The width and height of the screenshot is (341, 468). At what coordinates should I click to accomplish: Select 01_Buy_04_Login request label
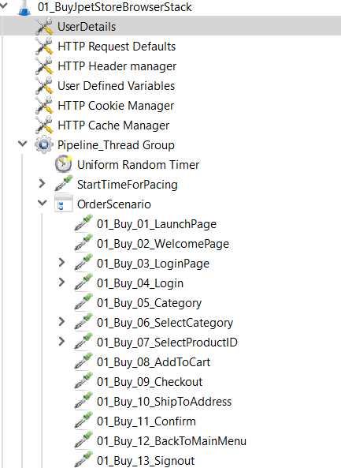click(x=140, y=283)
